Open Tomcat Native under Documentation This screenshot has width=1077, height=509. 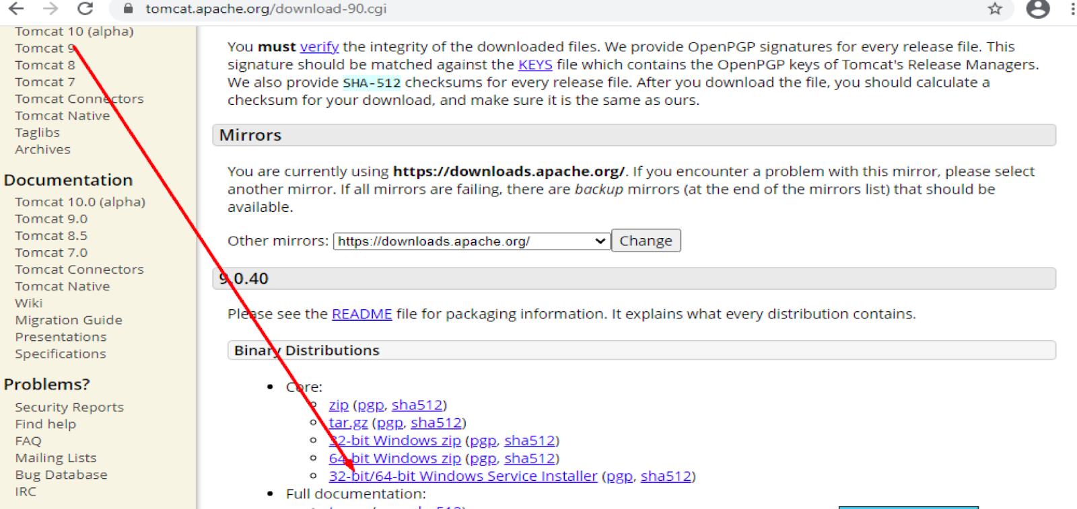pos(63,286)
